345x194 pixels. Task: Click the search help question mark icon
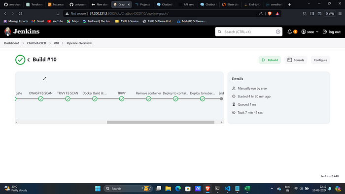click(x=278, y=32)
